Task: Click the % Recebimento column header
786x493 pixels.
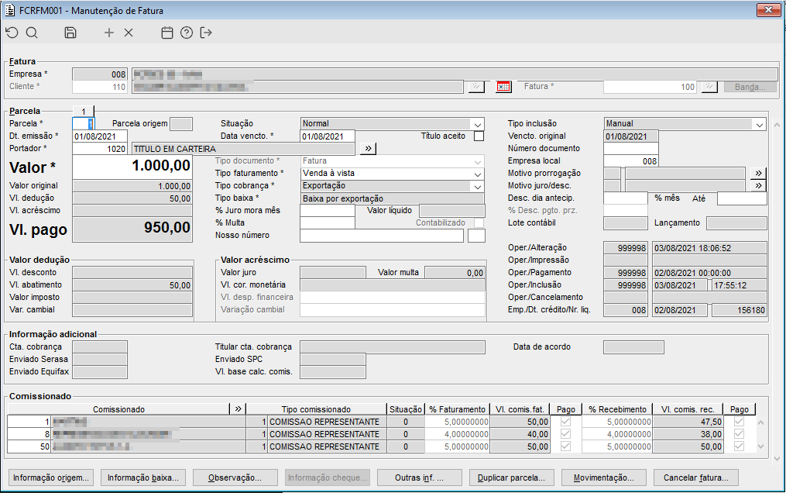Action: (x=618, y=409)
